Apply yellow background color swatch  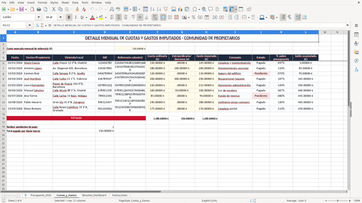pos(101,17)
